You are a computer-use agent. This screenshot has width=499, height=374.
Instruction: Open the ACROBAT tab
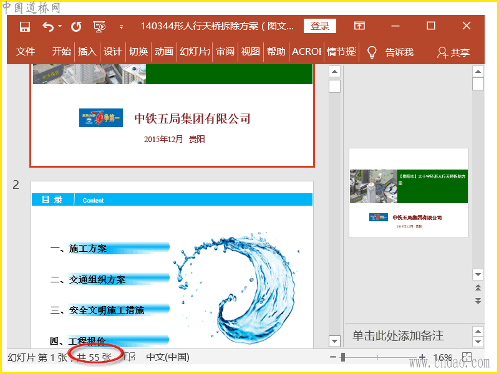tap(306, 52)
